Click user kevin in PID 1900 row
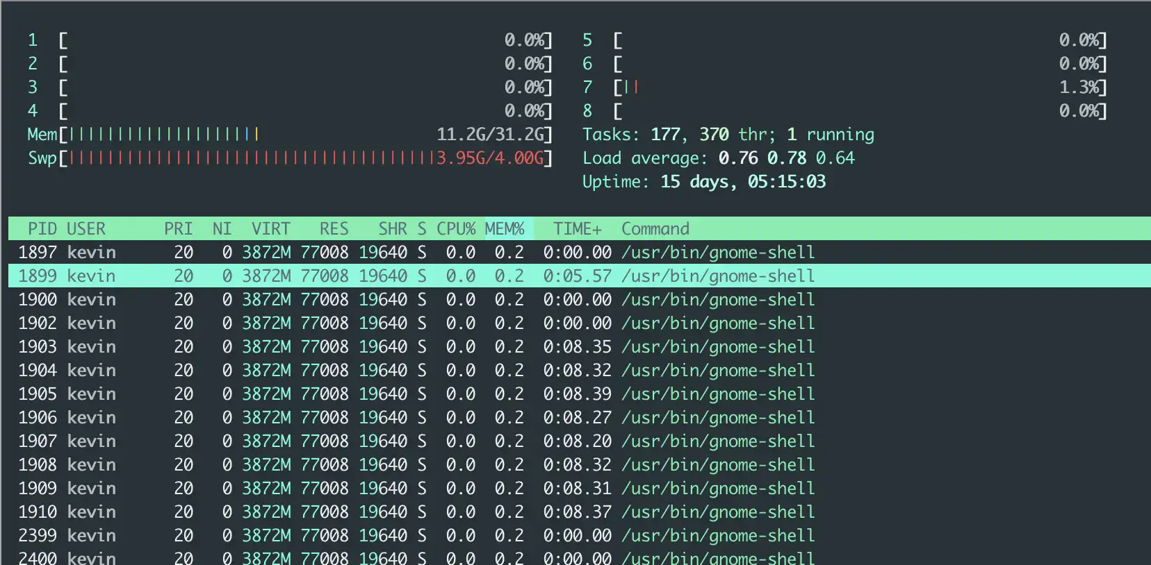This screenshot has height=565, width=1151. tap(91, 300)
